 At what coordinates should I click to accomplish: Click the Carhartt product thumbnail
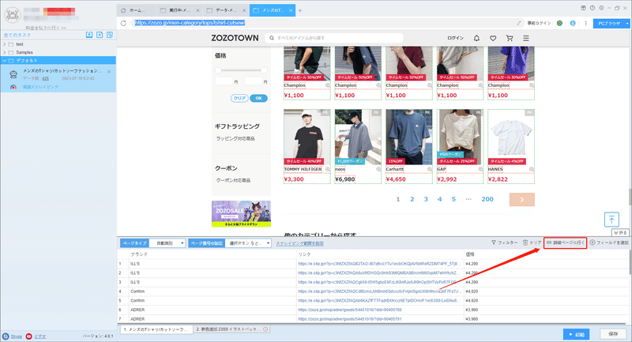click(408, 137)
